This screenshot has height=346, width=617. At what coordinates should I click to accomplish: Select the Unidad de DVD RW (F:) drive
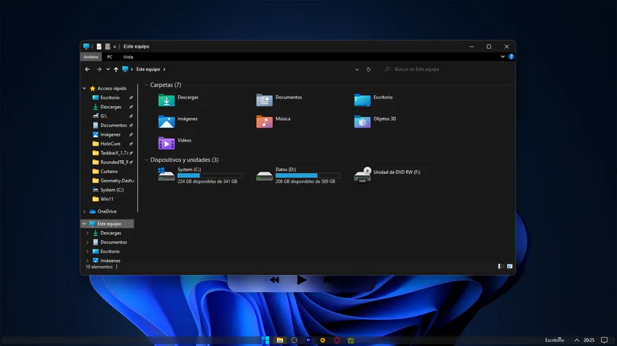pos(387,175)
